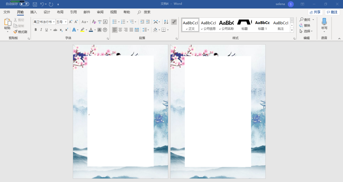343x182 pixels.
Task: Click the 共享 (Share) button
Action: click(315, 12)
